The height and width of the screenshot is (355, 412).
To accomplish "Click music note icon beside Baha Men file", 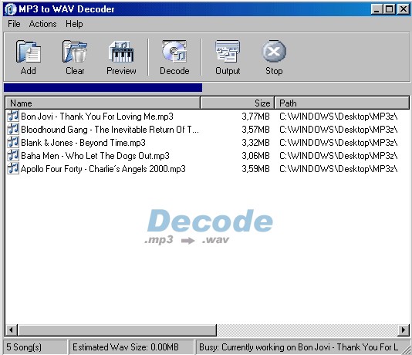I will (13, 155).
